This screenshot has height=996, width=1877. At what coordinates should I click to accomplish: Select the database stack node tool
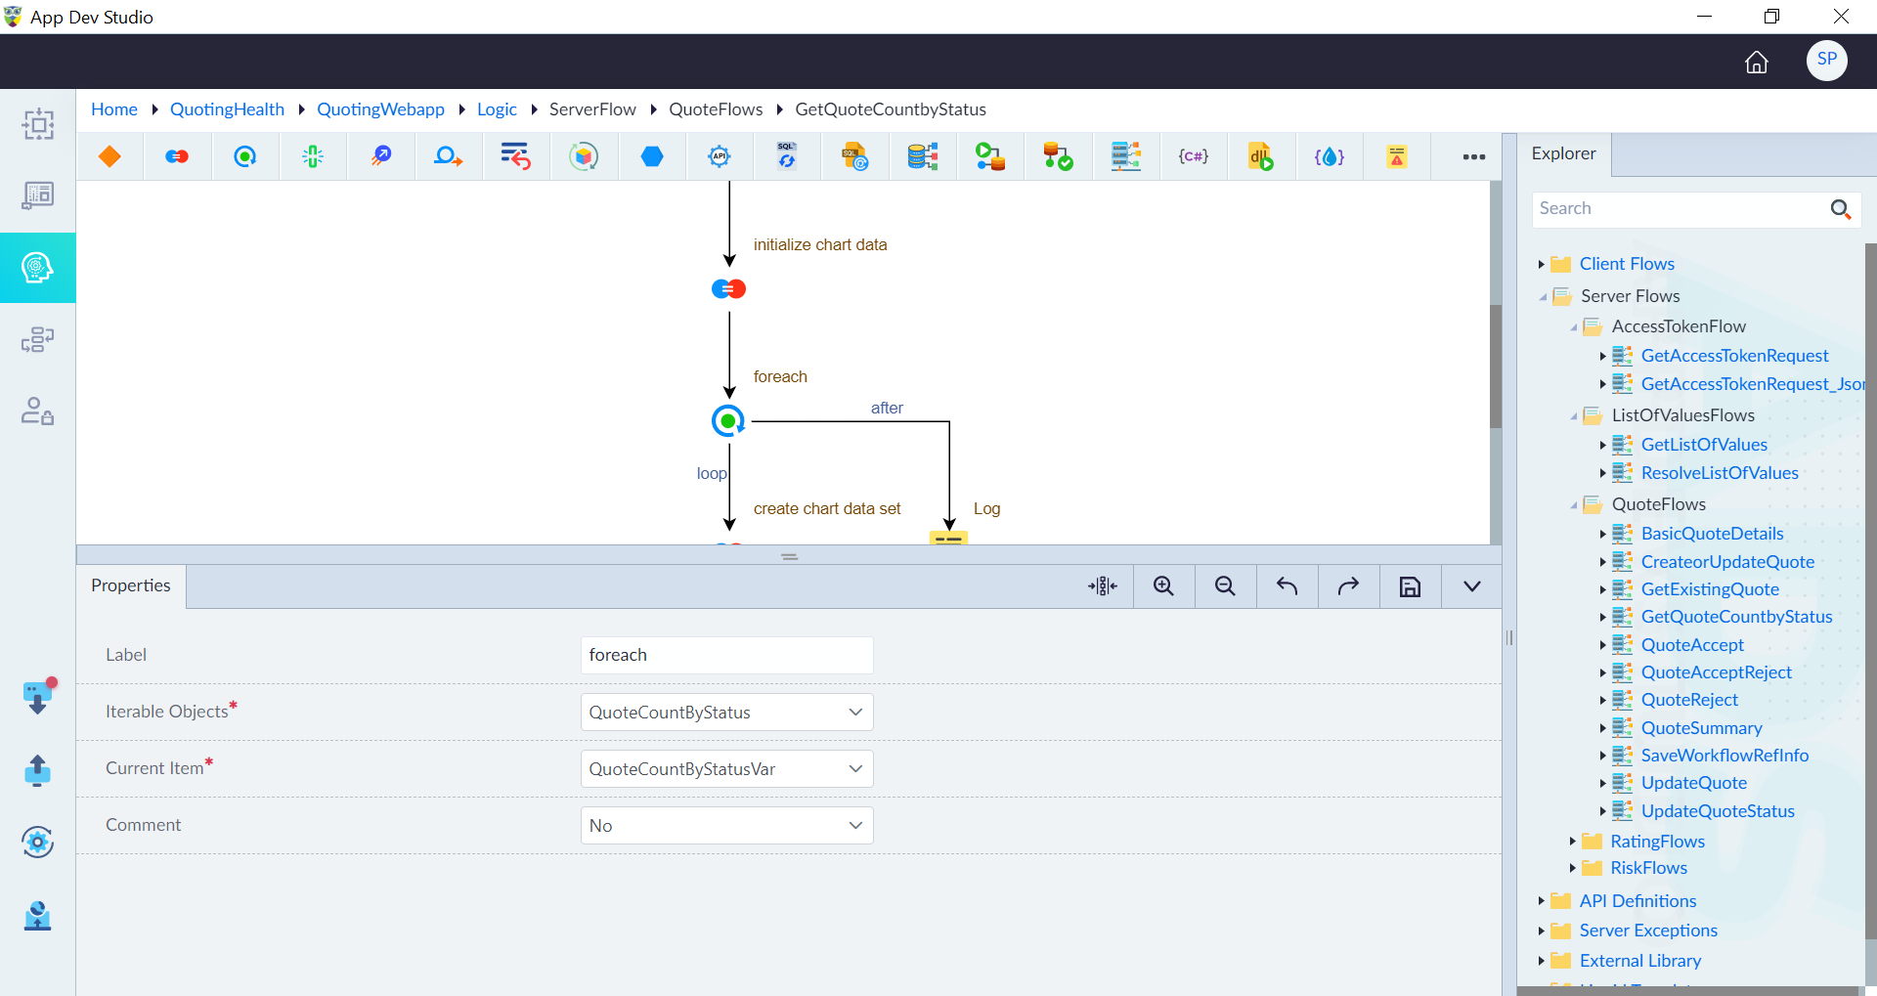point(923,156)
